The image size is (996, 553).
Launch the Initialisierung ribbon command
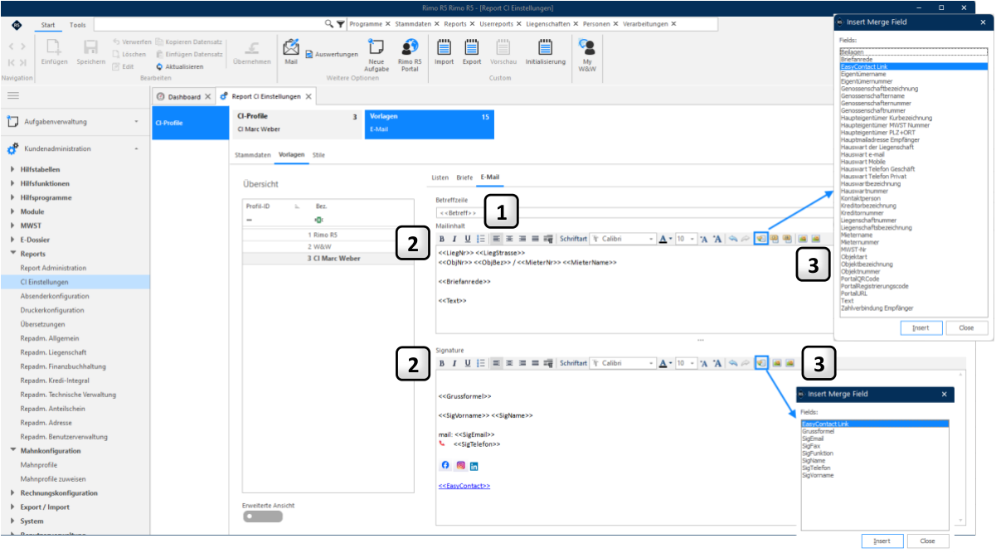pos(545,52)
